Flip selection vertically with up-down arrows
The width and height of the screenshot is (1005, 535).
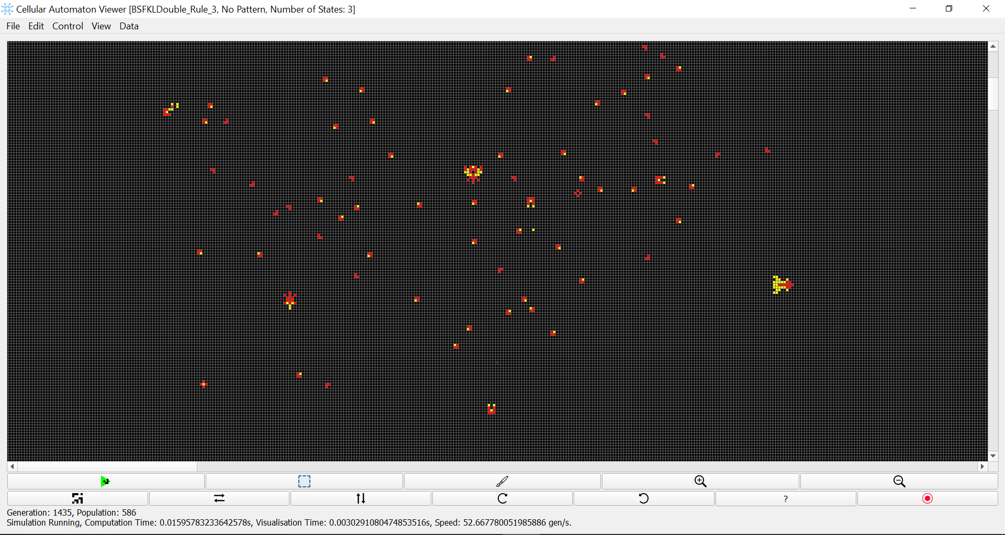361,498
